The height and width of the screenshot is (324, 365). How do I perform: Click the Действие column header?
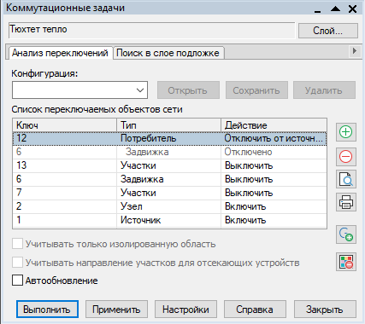[x=274, y=125]
